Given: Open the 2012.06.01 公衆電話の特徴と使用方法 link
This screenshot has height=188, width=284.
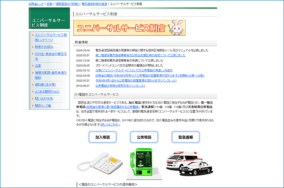Looking at the screenshot, I should [120, 86].
